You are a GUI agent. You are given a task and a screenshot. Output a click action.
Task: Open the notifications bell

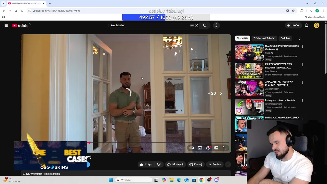pos(307,25)
